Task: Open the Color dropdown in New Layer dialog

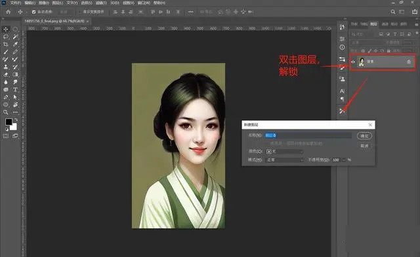Action: point(284,151)
